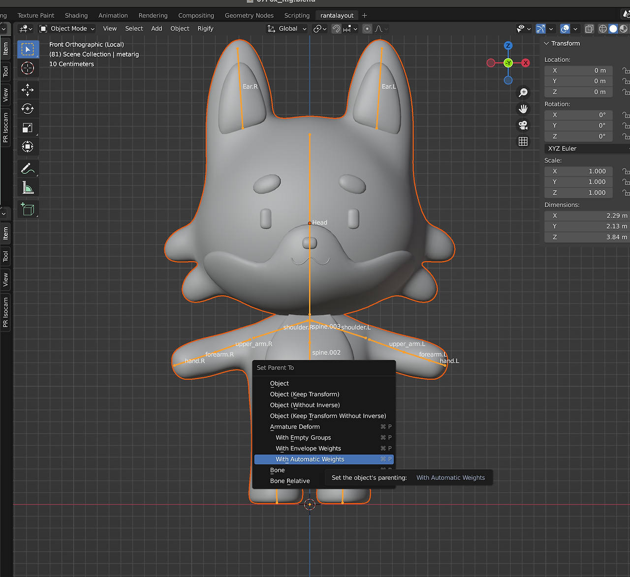Select the Measure tool
This screenshot has height=577, width=630.
pyautogui.click(x=28, y=188)
